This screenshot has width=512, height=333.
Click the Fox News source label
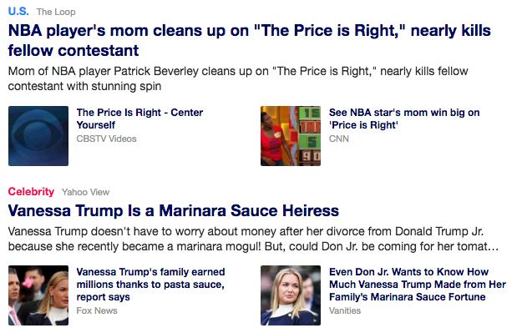coord(97,310)
